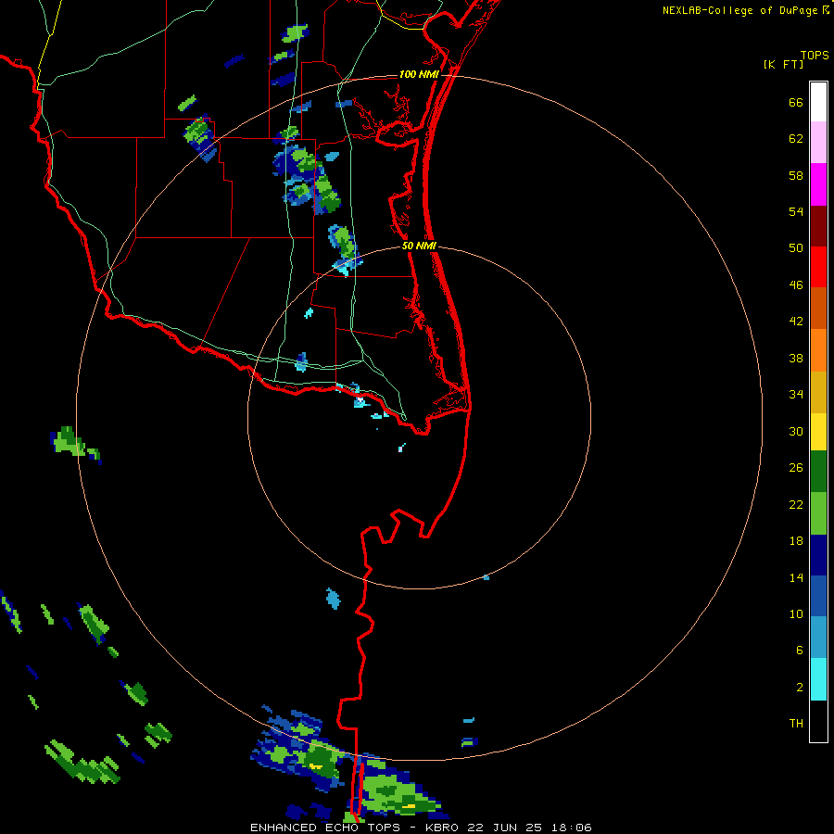This screenshot has height=834, width=834.
Task: Select the 50 legend value
Action: pyautogui.click(x=796, y=247)
